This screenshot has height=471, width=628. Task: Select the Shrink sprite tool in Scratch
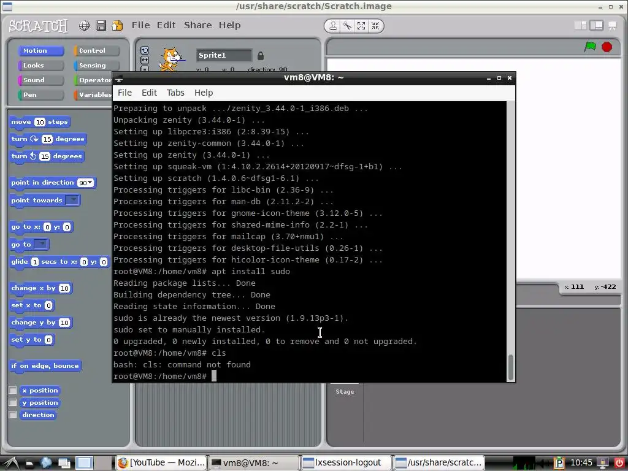375,26
